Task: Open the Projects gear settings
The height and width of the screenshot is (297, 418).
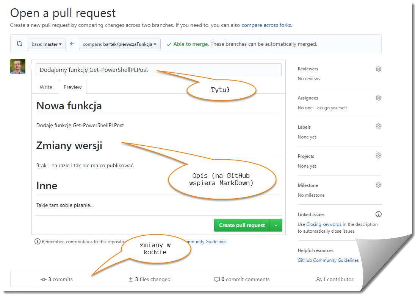Action: [378, 156]
